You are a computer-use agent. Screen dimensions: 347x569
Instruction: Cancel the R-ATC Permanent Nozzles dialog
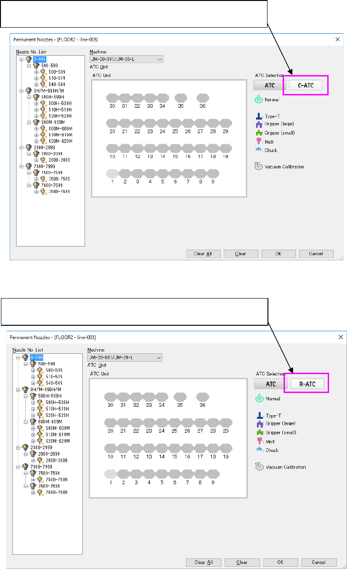coord(319,562)
